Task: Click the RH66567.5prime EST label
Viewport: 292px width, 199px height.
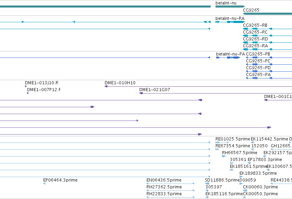Action: tap(240, 153)
